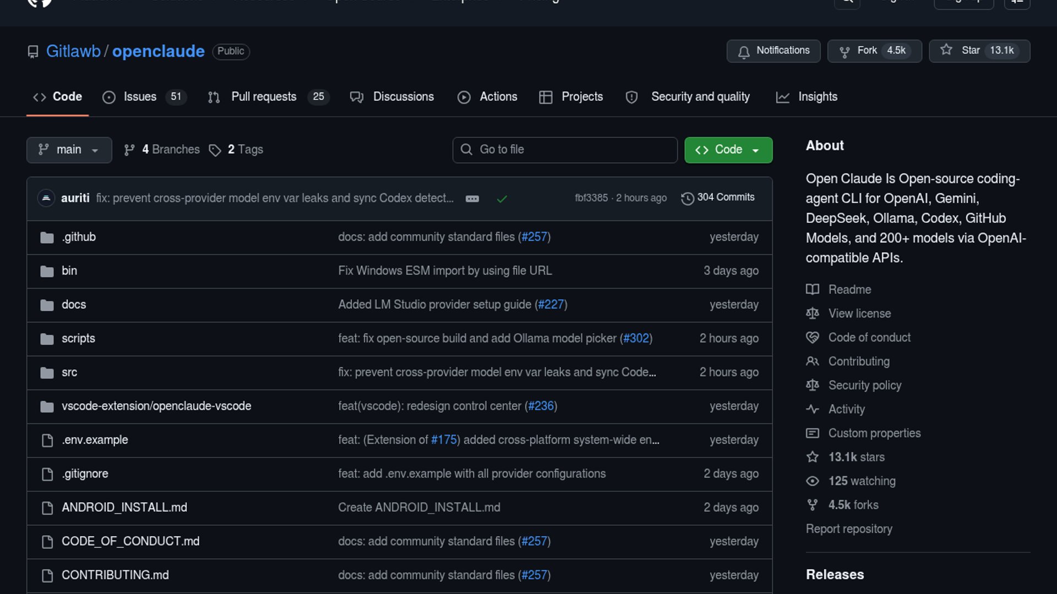Image resolution: width=1057 pixels, height=594 pixels.
Task: Click the auriti author avatar
Action: point(46,197)
